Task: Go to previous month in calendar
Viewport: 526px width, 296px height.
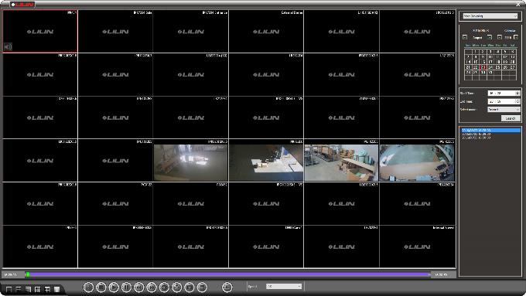Action: click(465, 37)
